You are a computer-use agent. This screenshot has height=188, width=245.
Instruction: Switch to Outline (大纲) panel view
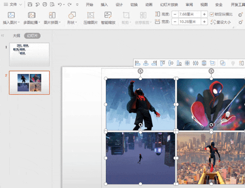(x=16, y=35)
